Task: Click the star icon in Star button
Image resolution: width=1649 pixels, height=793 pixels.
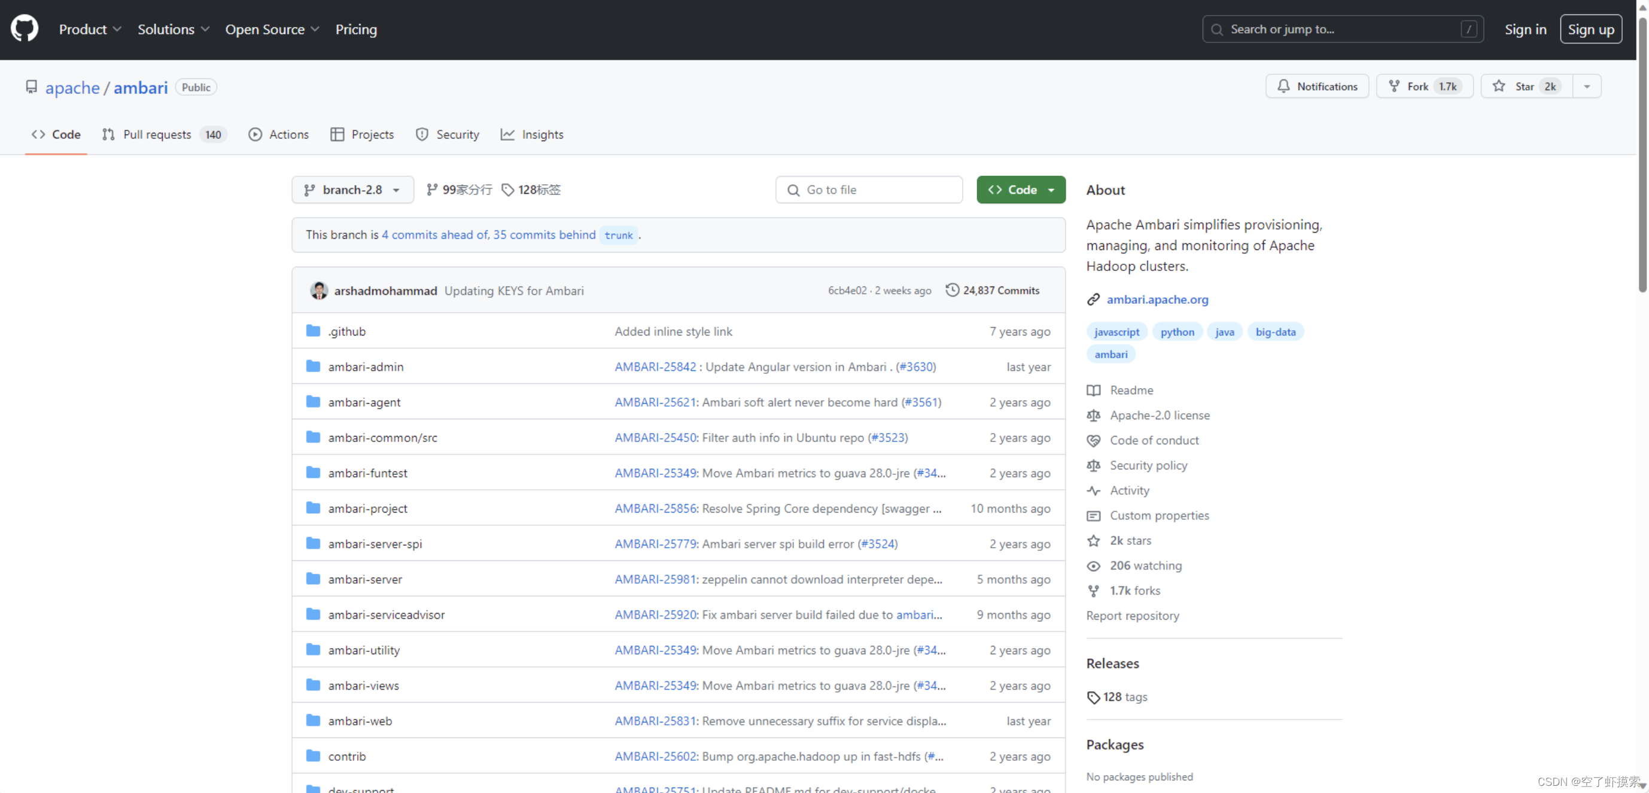Action: tap(1499, 86)
